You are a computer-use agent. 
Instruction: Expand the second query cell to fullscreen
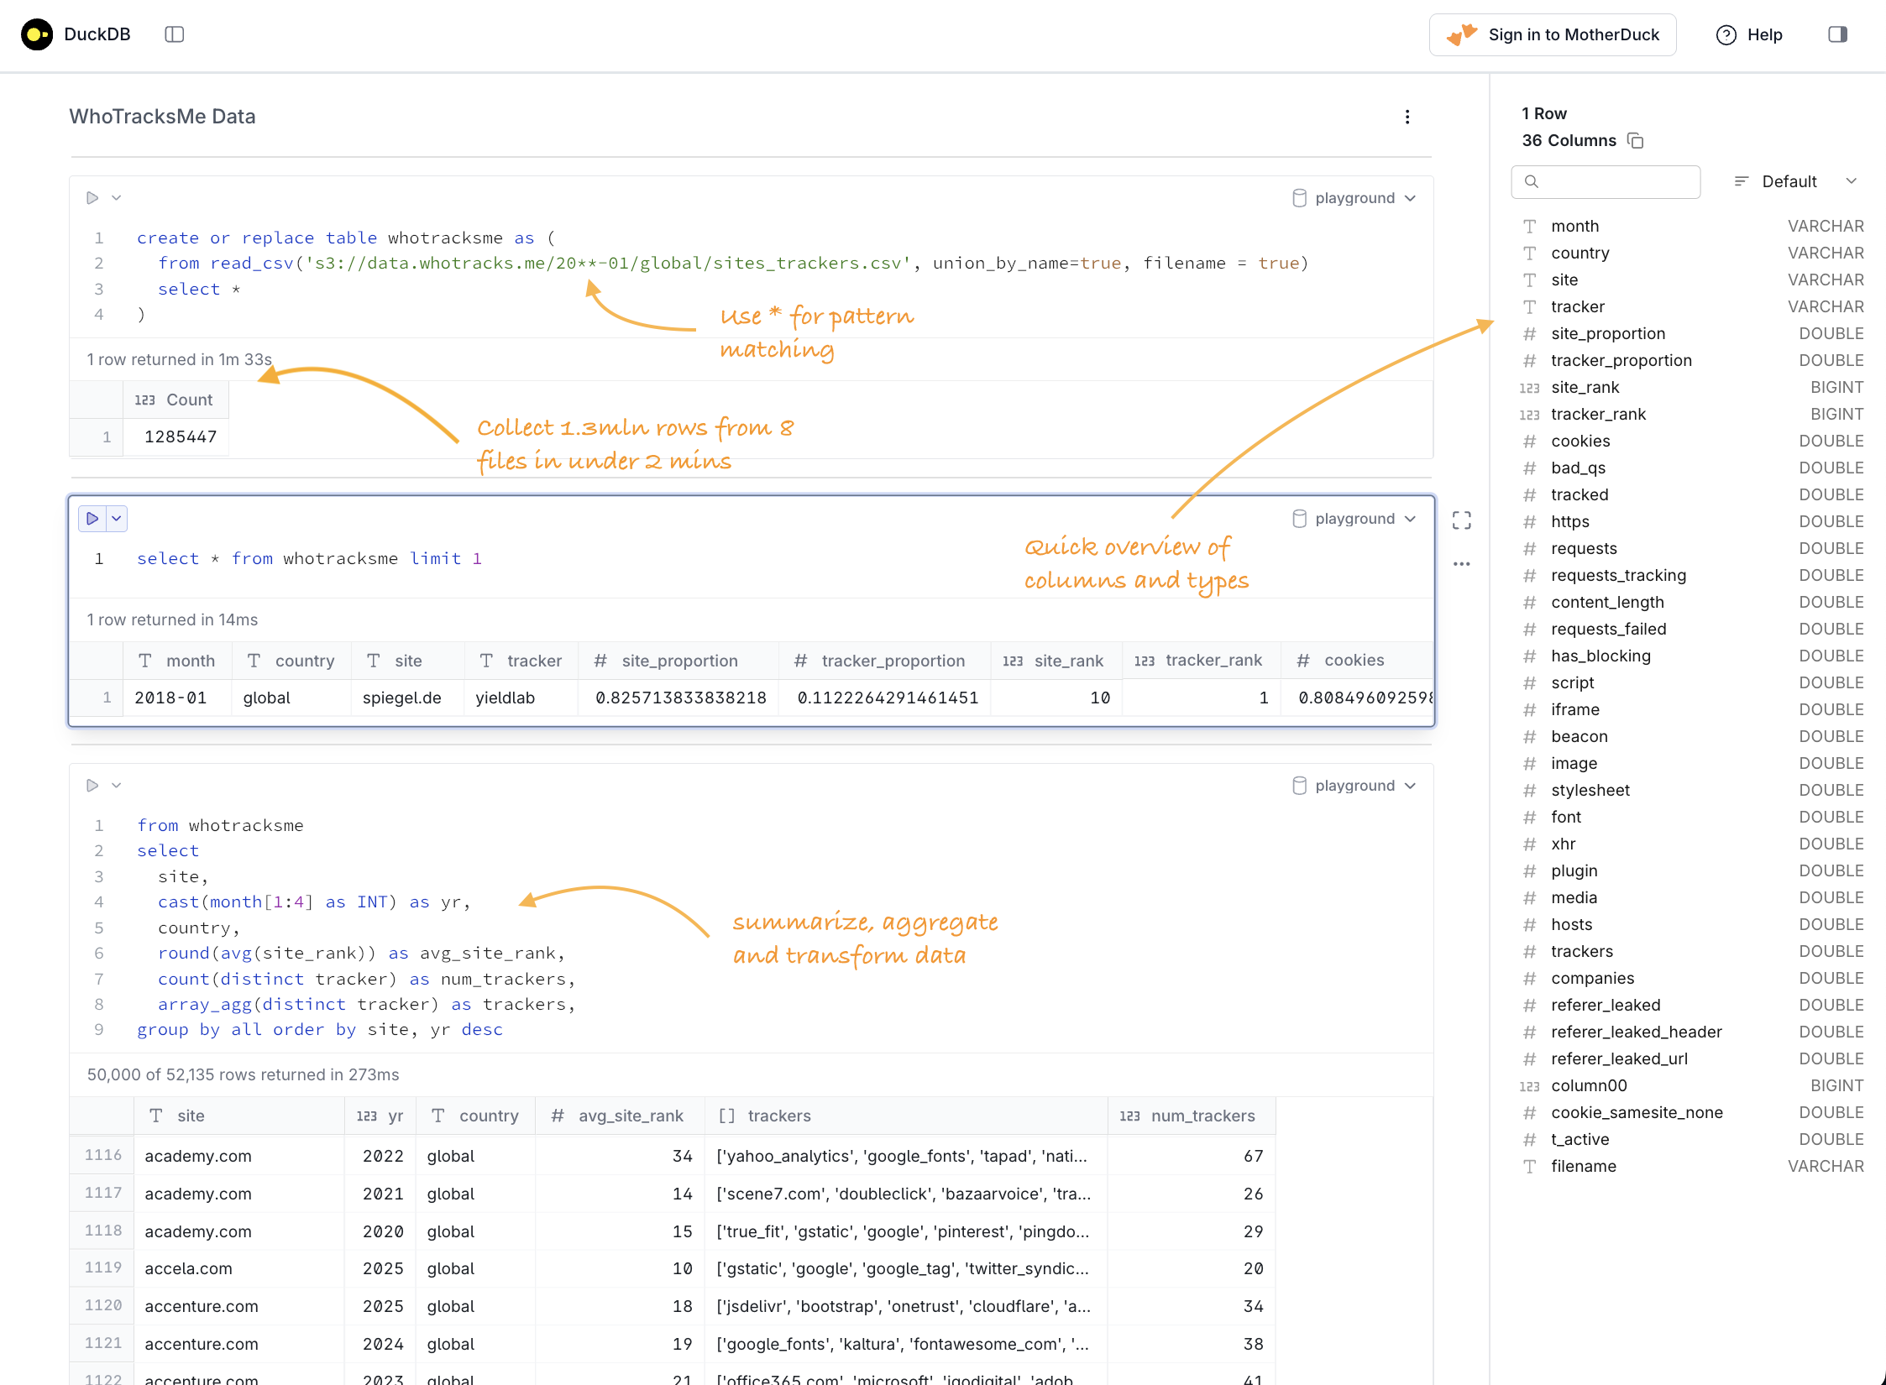point(1461,520)
